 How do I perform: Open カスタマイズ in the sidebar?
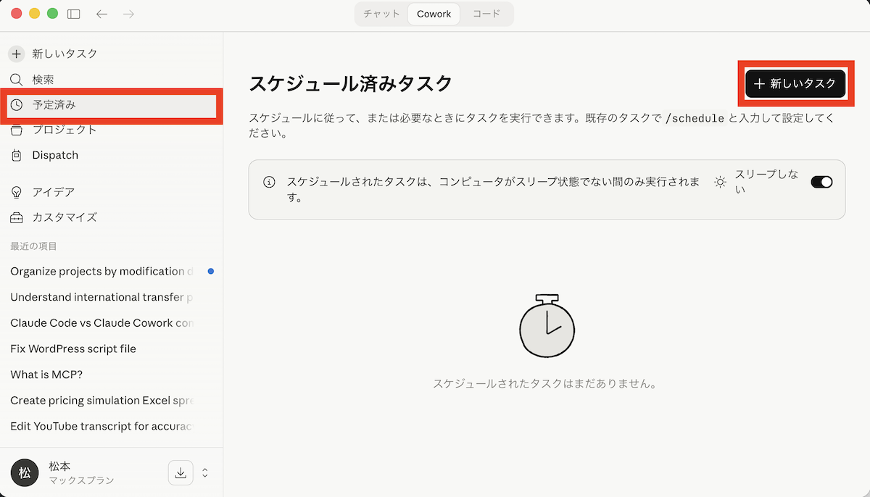point(64,217)
